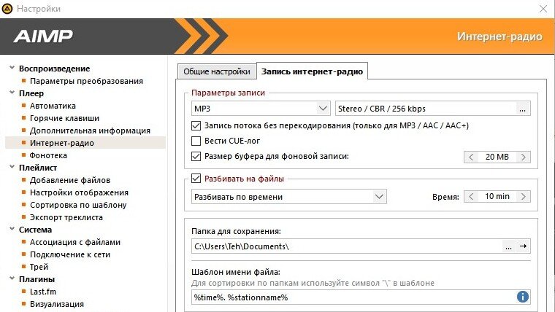Open Параметры преобразования settings
555x312 pixels.
point(86,81)
